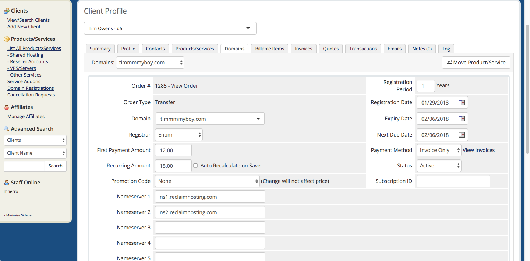The image size is (530, 261).
Task: Click into the Subscription ID field
Action: click(x=453, y=181)
